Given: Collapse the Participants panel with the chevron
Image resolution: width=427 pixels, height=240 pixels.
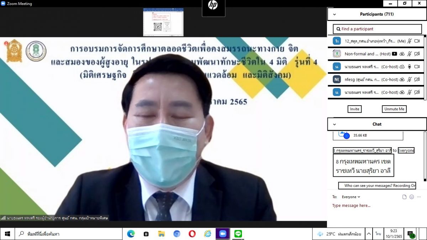Looking at the screenshot, I should tap(334, 15).
